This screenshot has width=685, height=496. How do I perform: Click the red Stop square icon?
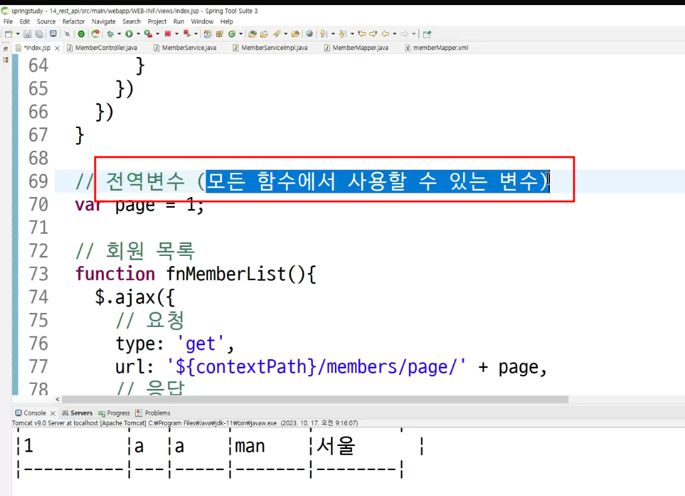[167, 34]
